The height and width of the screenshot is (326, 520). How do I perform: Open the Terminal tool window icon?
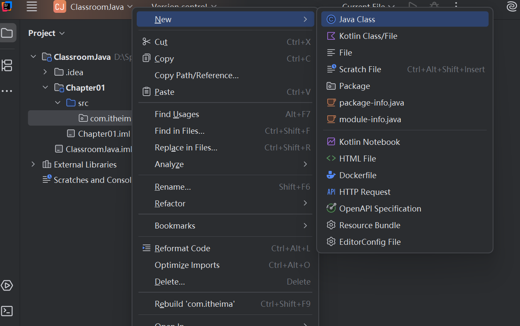(7, 311)
